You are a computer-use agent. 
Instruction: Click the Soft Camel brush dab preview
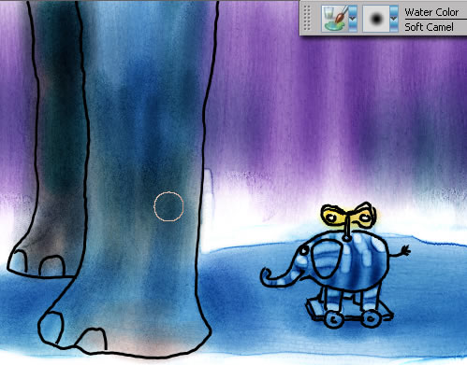pos(376,19)
